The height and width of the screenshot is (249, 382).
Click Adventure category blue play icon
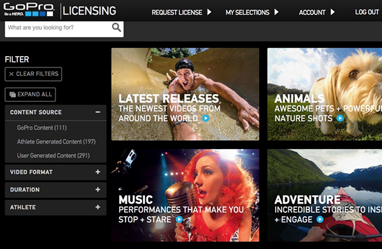320,219
